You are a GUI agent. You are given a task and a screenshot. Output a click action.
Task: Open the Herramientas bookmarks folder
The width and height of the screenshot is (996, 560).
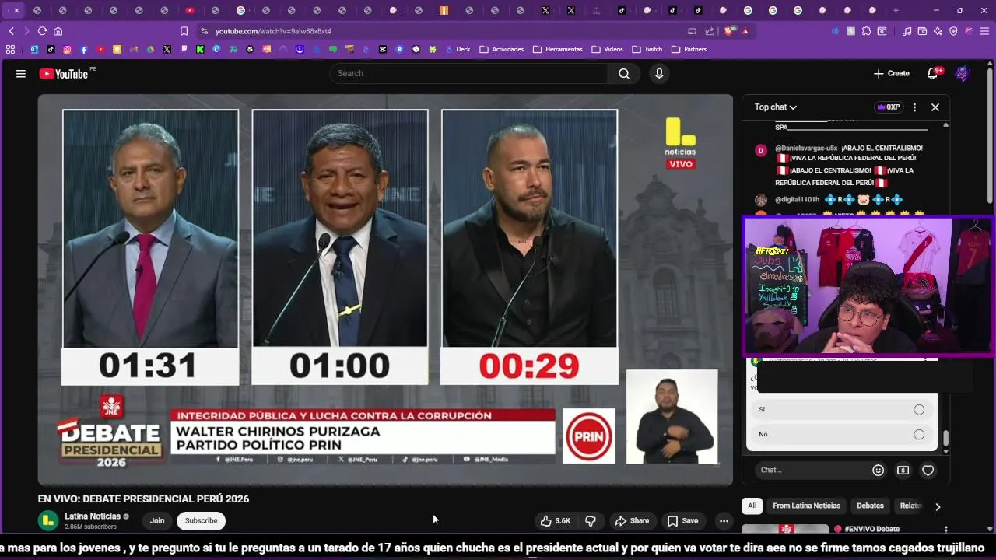point(557,49)
